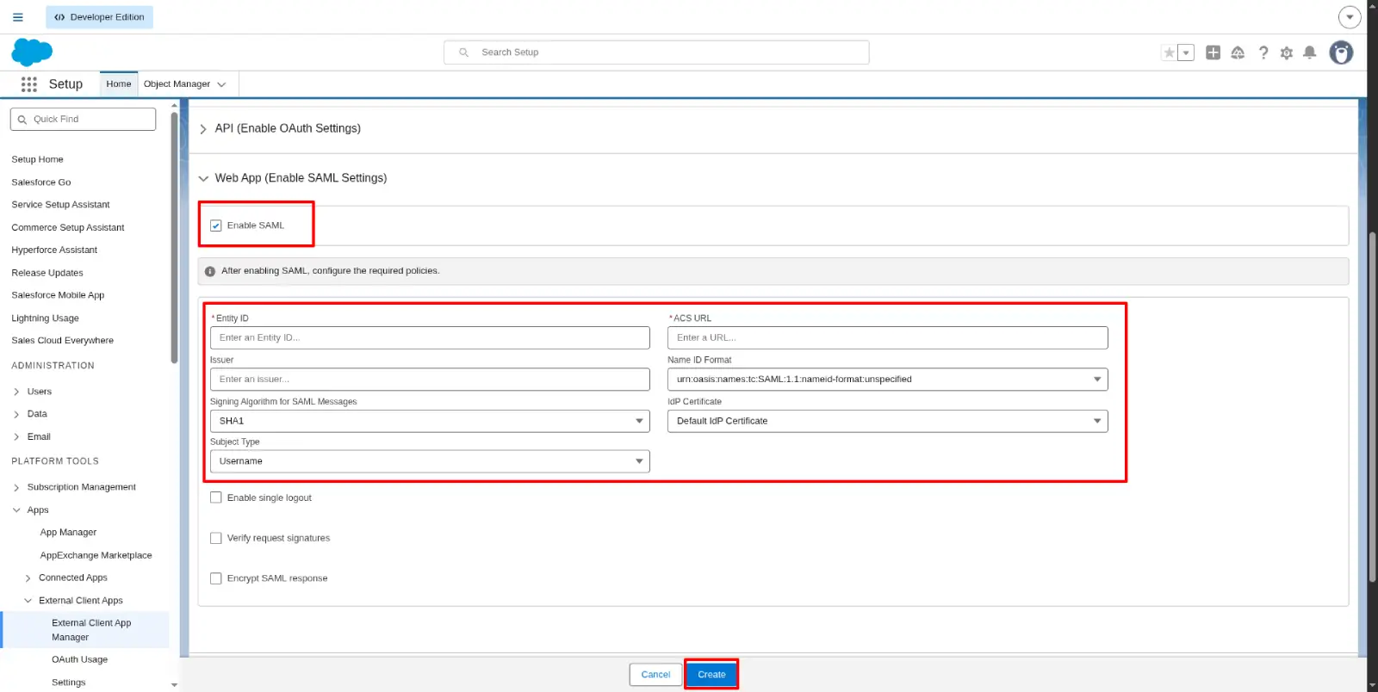Open the Signing Algorithm SHA1 dropdown

point(430,421)
